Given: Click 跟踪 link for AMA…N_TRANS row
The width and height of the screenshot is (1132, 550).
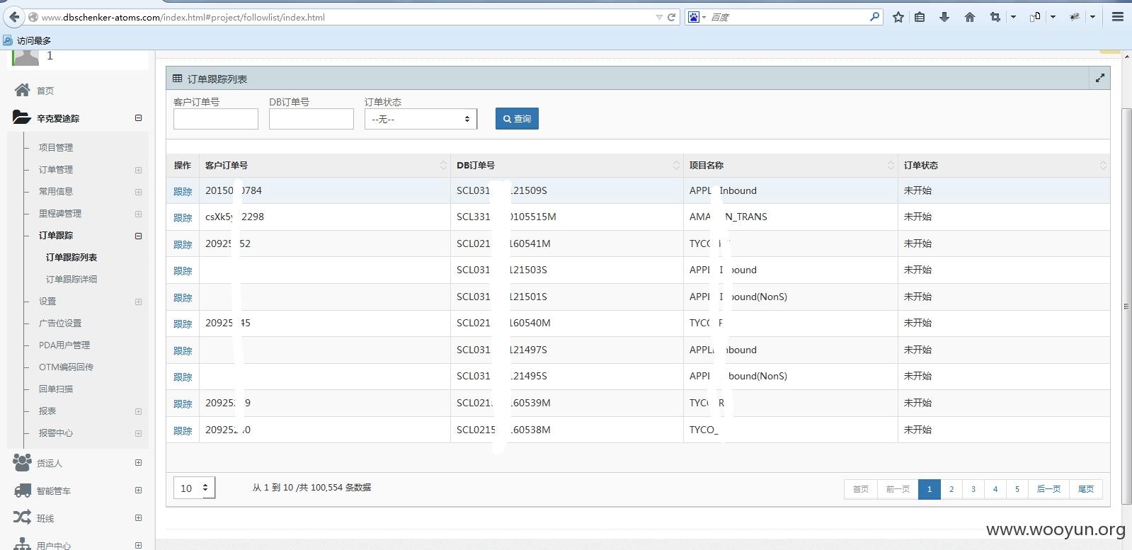Looking at the screenshot, I should (183, 217).
